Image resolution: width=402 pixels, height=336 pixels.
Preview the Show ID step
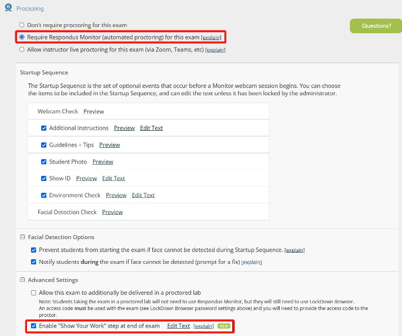[86, 178]
